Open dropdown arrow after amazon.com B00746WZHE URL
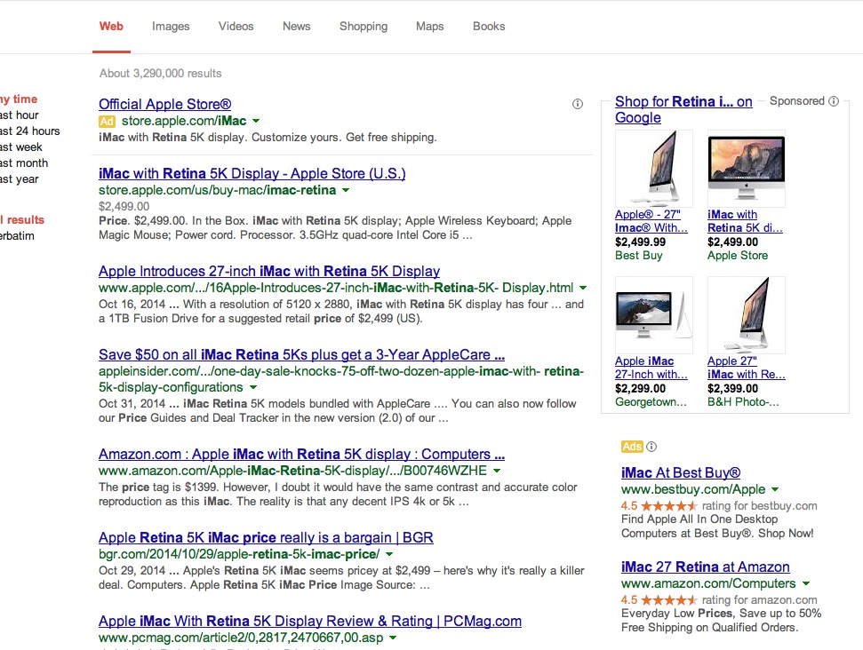863x650 pixels. point(497,471)
